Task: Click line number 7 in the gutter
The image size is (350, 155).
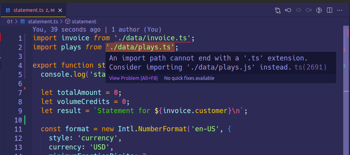Action: pyautogui.click(x=20, y=93)
